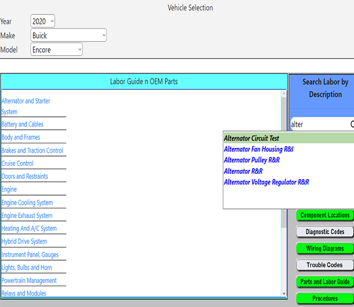
Task: Click the scrollbar down arrow of the parts list
Action: [x=284, y=293]
